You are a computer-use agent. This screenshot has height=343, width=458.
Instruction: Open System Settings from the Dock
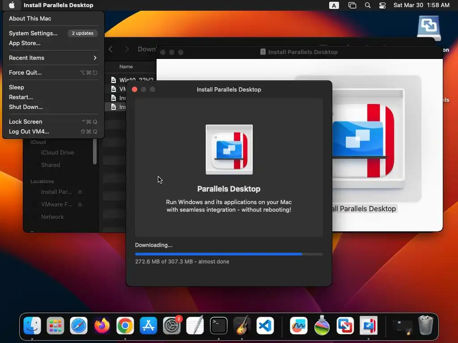pos(172,326)
